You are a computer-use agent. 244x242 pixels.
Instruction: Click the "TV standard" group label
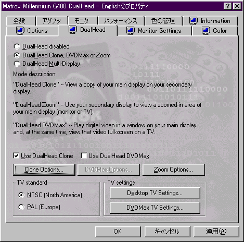coord(32,183)
